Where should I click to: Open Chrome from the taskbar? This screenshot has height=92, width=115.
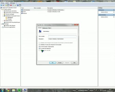(x=8, y=90)
